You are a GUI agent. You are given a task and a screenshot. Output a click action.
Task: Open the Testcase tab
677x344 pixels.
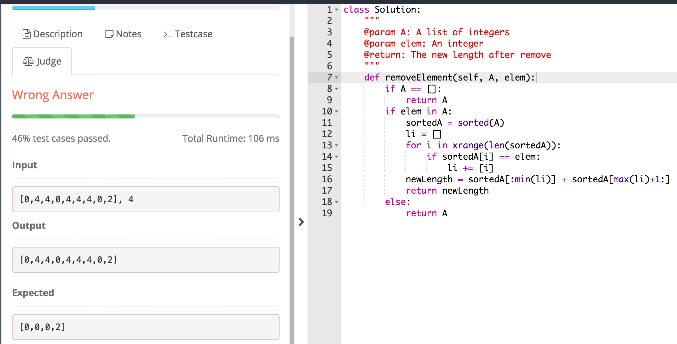coord(188,34)
